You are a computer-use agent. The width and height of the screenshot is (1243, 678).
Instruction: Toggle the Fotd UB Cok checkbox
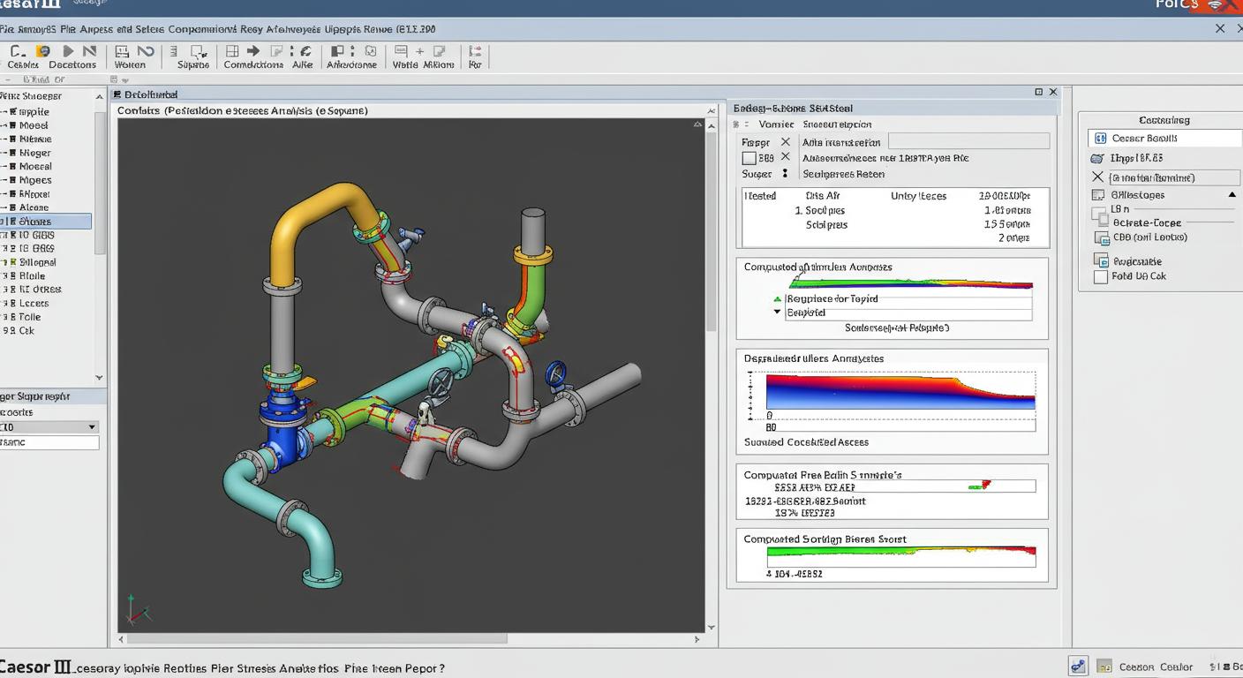coord(1100,276)
